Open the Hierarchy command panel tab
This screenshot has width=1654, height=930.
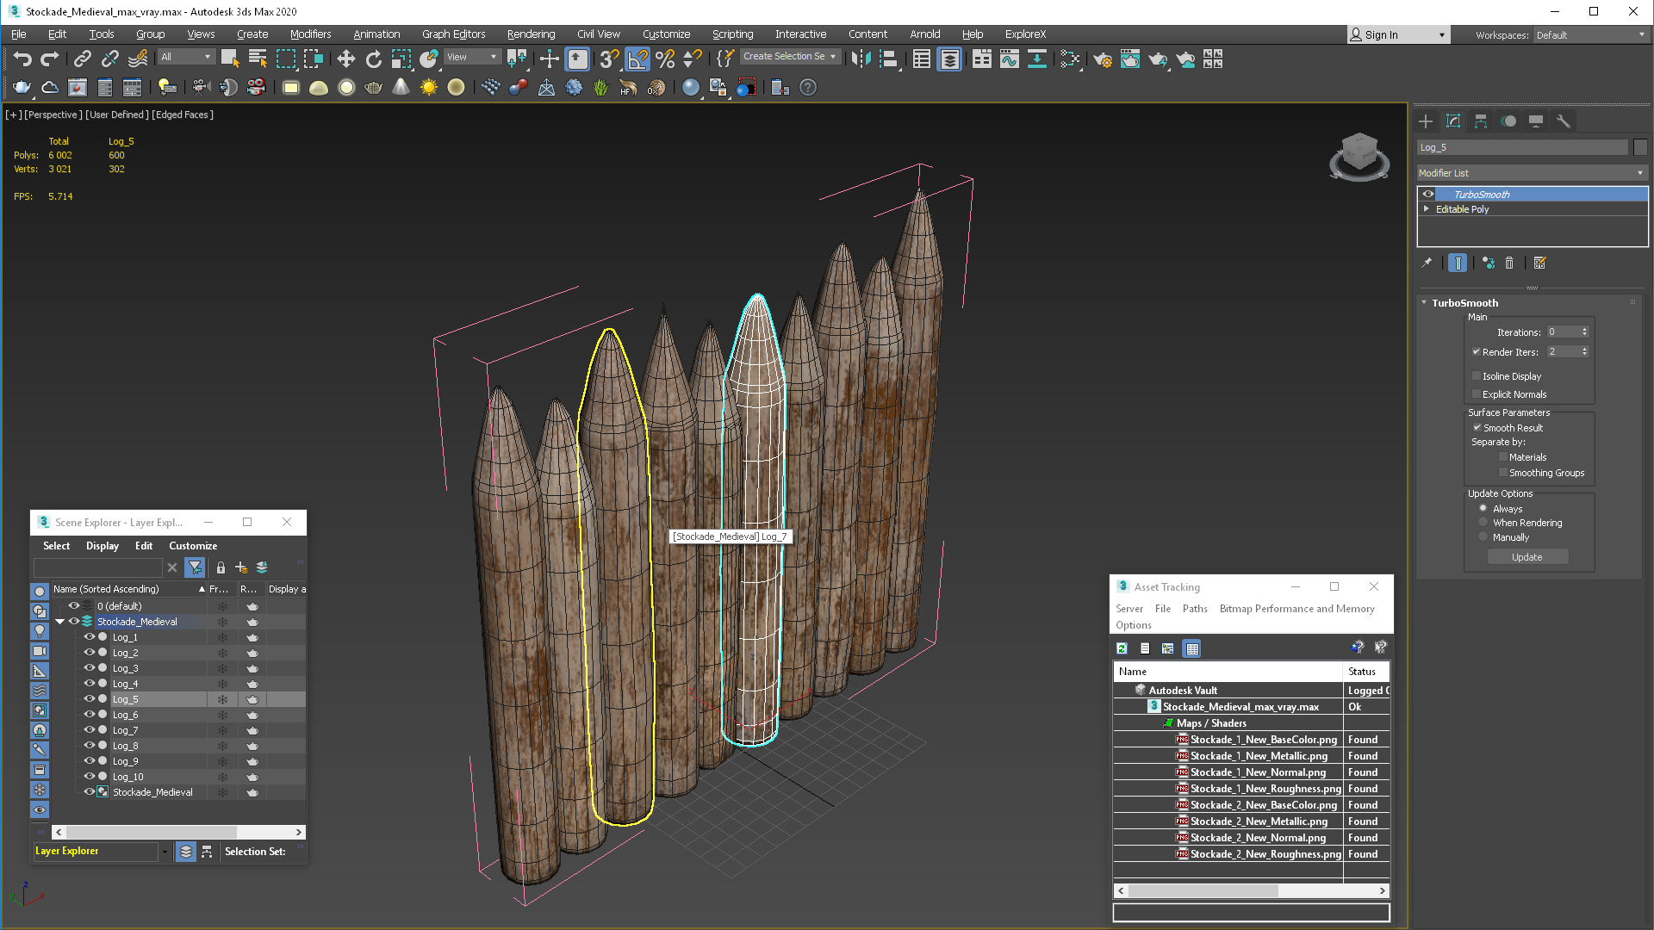(x=1481, y=121)
